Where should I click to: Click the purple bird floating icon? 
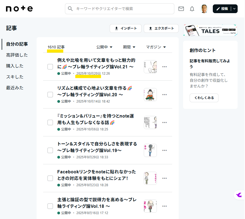[239, 195]
